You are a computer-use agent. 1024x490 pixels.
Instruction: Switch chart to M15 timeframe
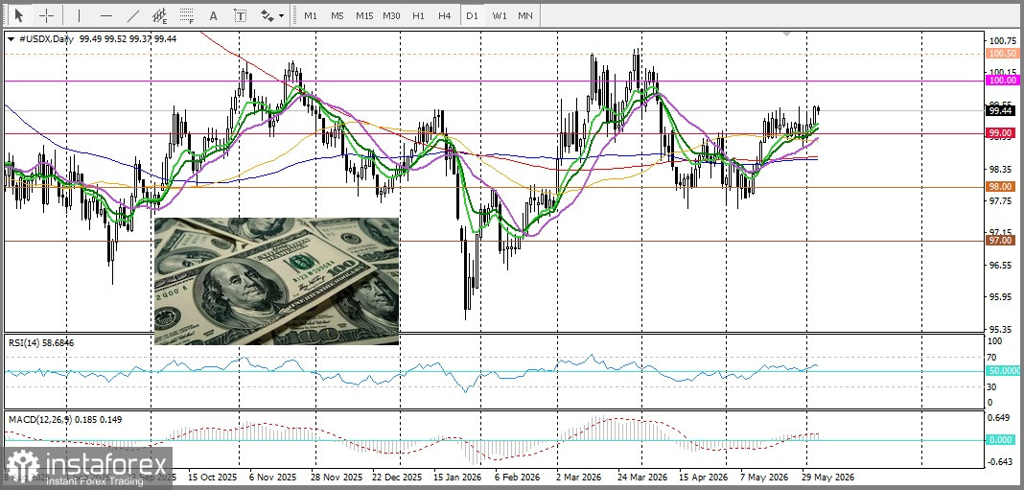[x=364, y=15]
